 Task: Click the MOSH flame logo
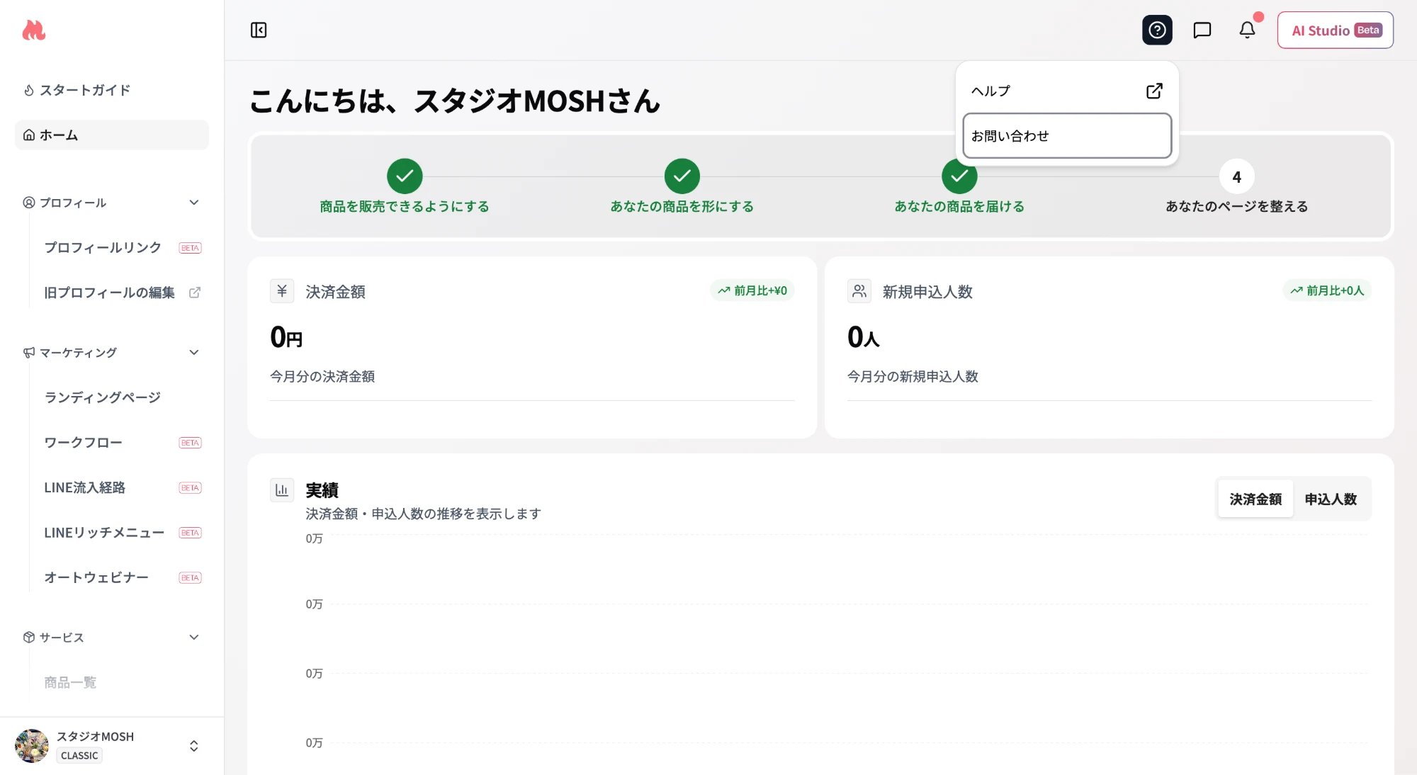click(33, 30)
